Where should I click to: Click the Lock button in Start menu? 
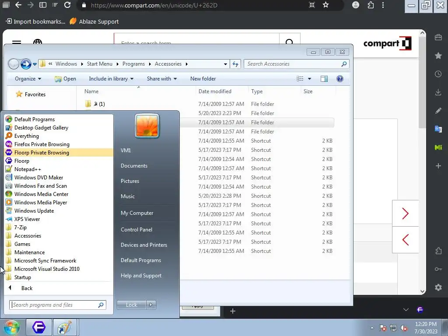[131, 305]
